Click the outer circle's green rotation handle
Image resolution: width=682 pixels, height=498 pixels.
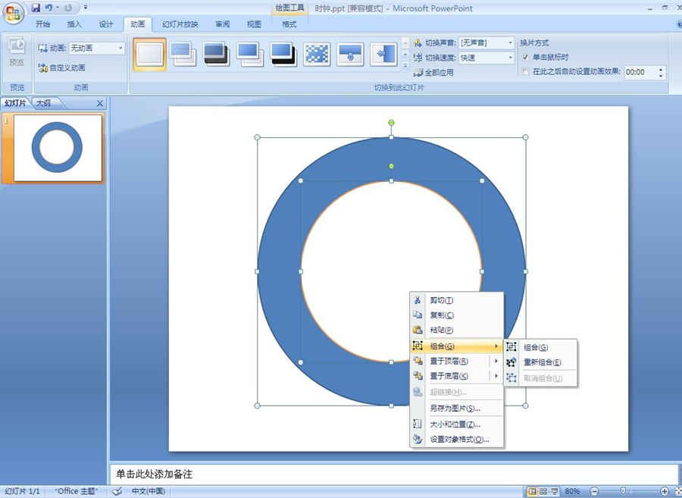pyautogui.click(x=391, y=123)
